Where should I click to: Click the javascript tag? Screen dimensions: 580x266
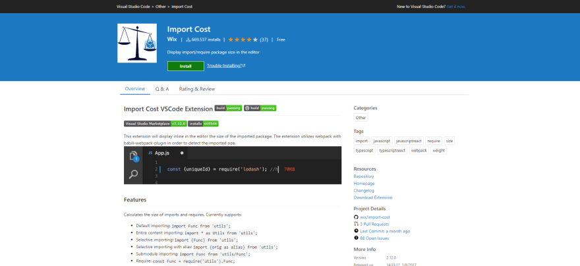coord(382,141)
